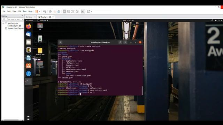Viewport: 223px width, 125px height.
Task: Open the Terminal app menu in top bar
Action: click(x=43, y=20)
